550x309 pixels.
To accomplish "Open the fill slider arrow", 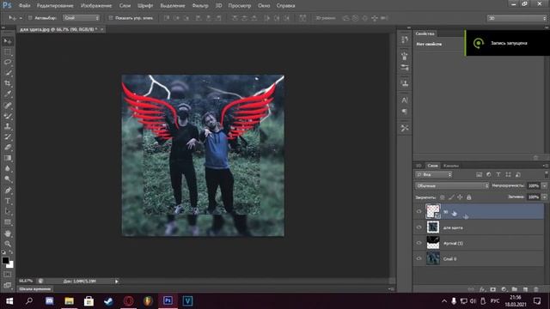I will tap(544, 197).
